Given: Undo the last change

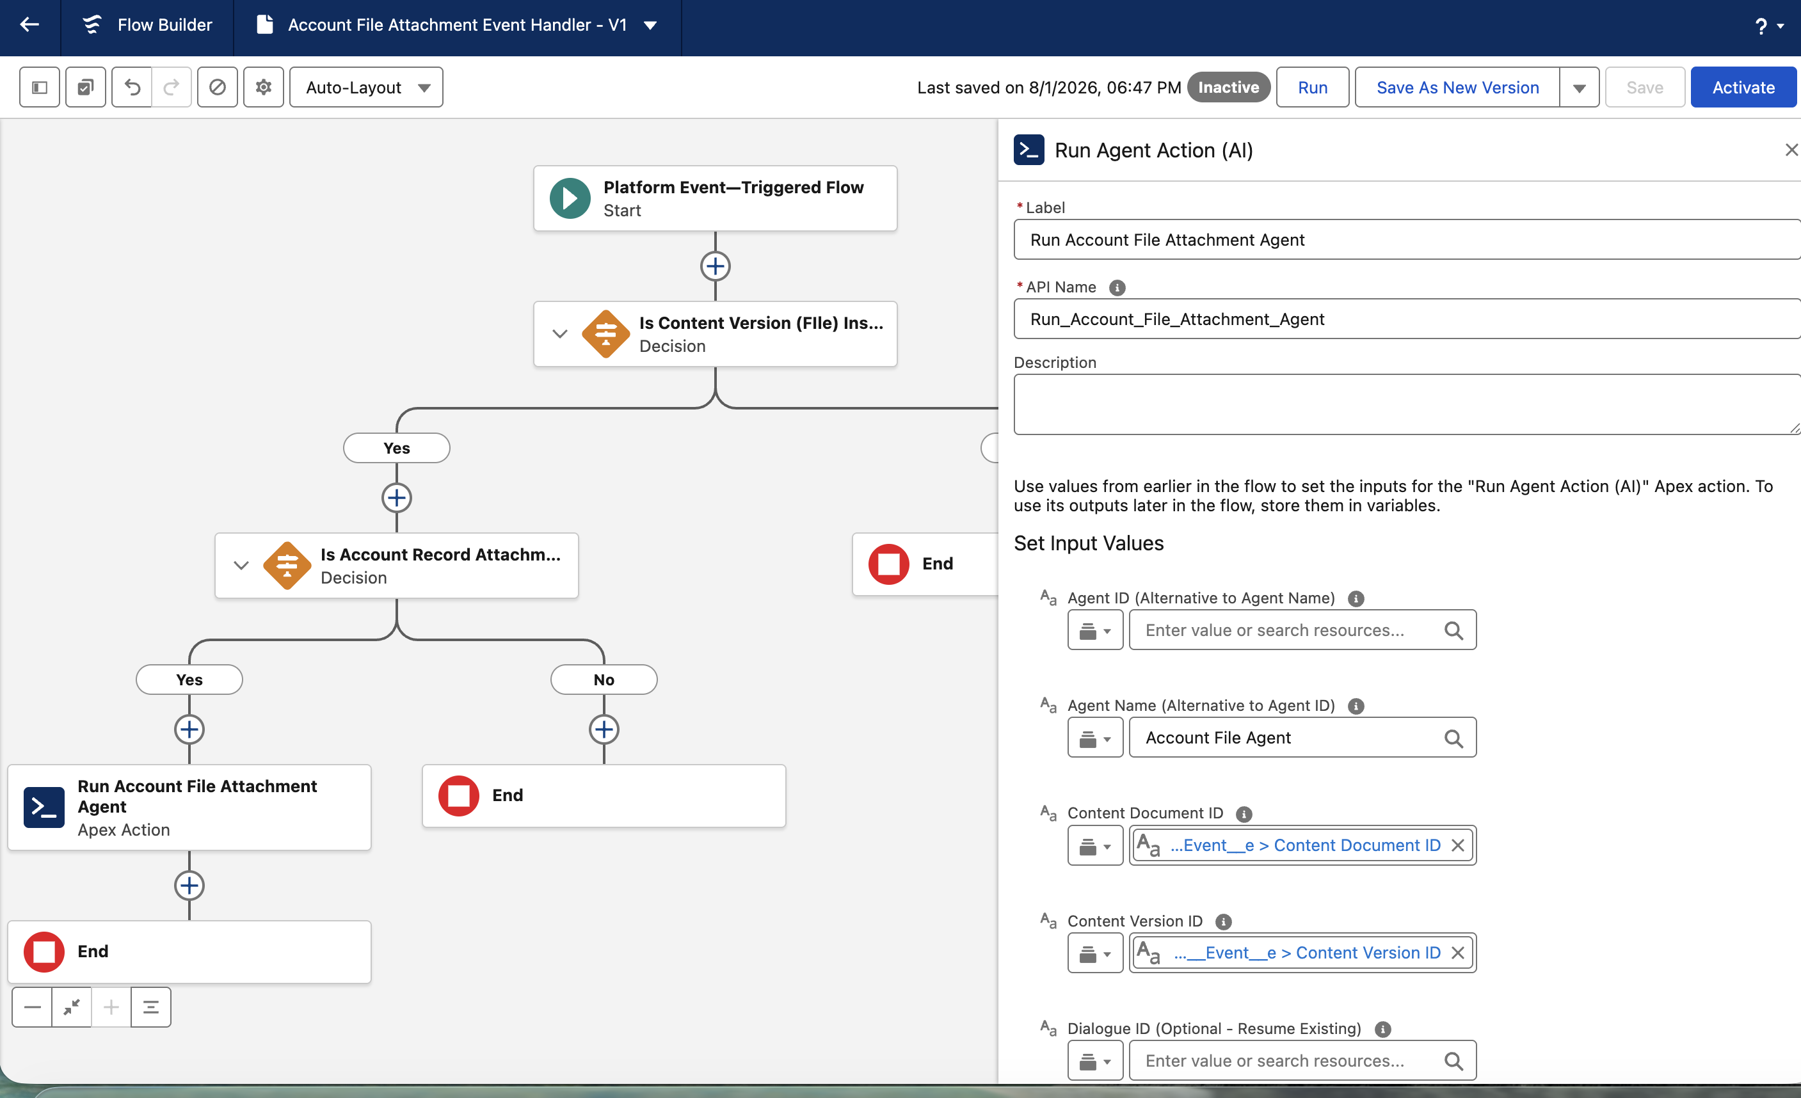Looking at the screenshot, I should [132, 88].
